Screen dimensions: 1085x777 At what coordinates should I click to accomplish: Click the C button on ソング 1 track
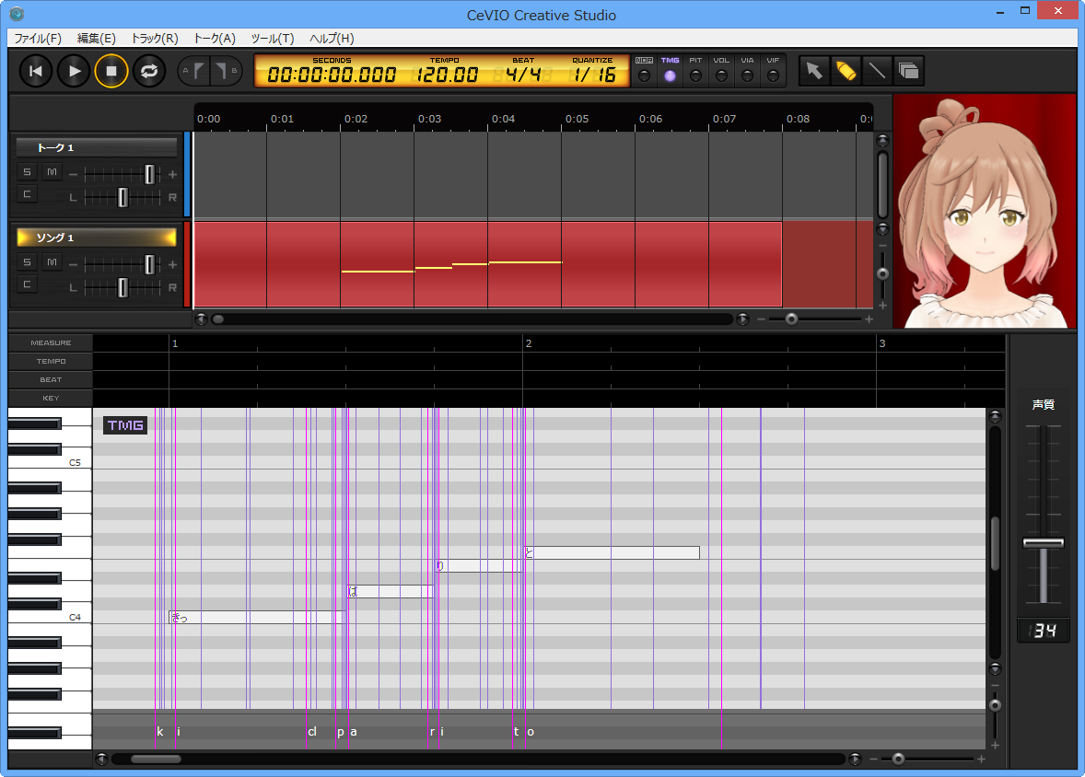[27, 284]
